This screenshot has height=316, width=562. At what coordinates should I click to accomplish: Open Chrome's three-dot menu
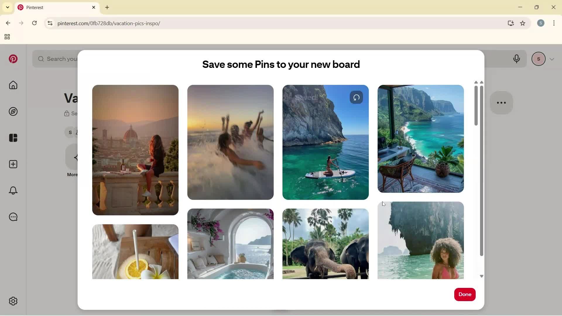point(554,23)
